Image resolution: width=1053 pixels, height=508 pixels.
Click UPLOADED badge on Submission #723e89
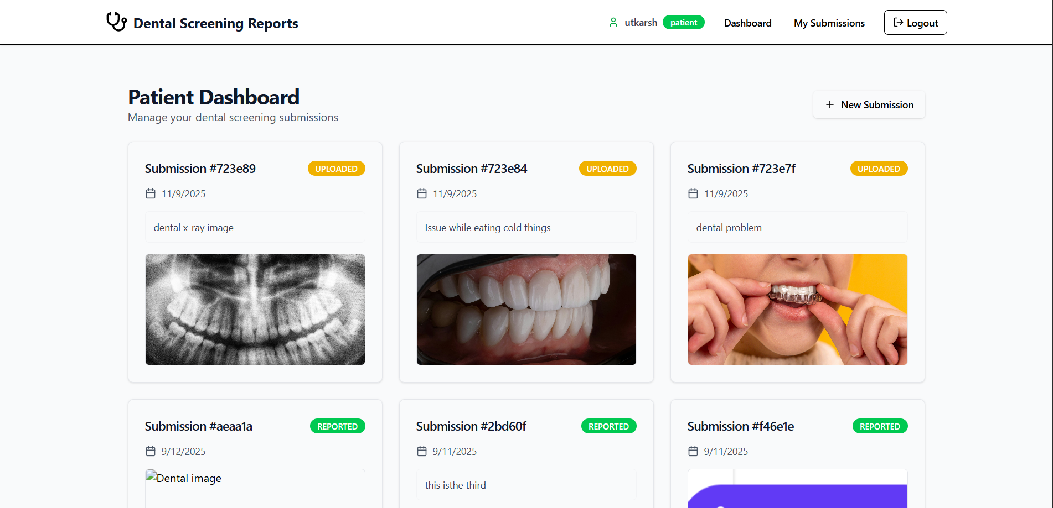[336, 169]
